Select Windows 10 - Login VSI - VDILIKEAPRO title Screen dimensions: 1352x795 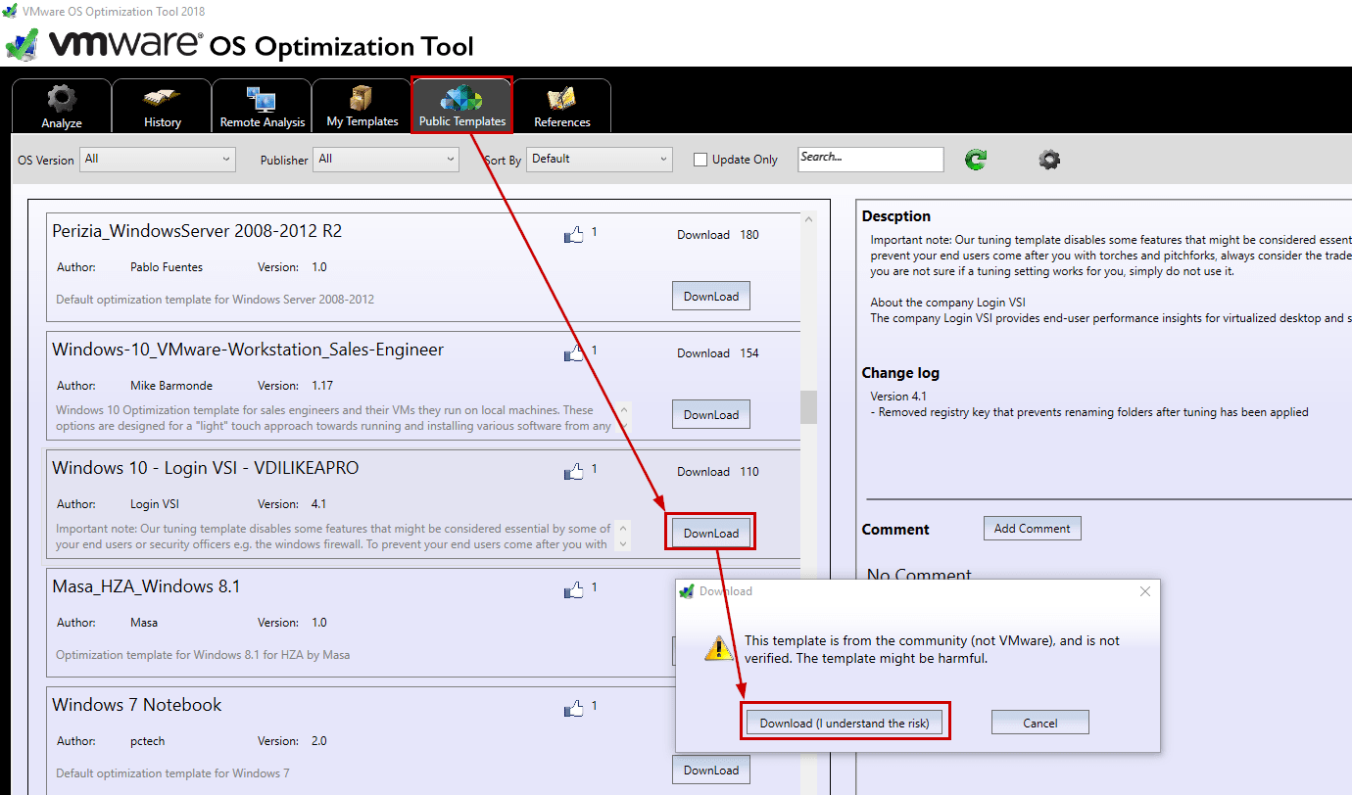coord(206,468)
